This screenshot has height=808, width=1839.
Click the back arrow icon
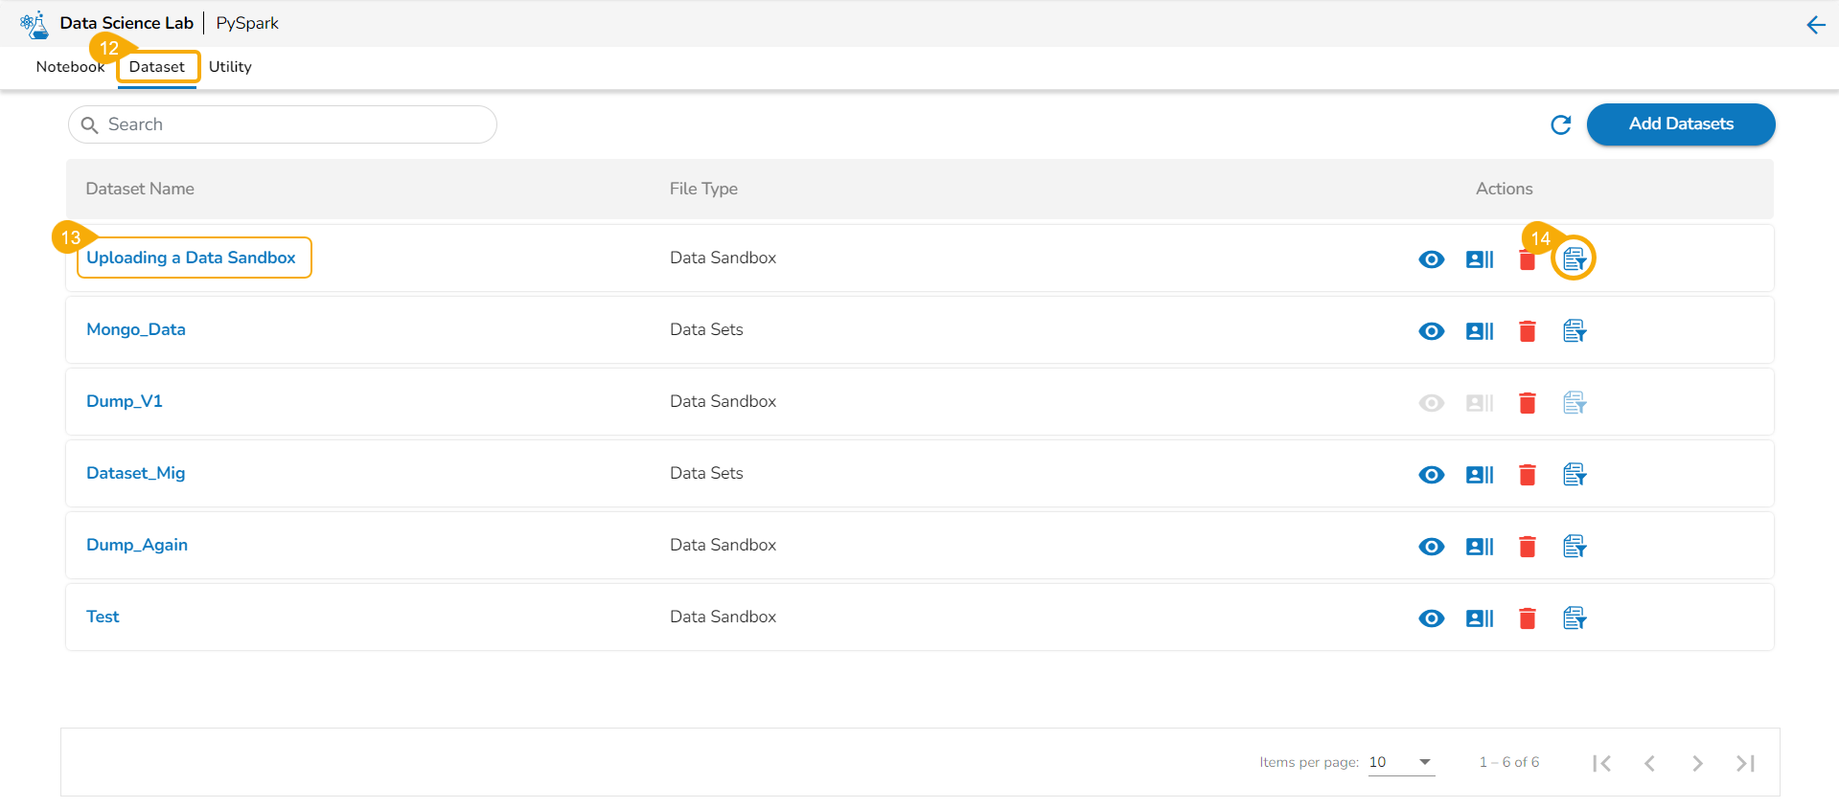tap(1815, 25)
